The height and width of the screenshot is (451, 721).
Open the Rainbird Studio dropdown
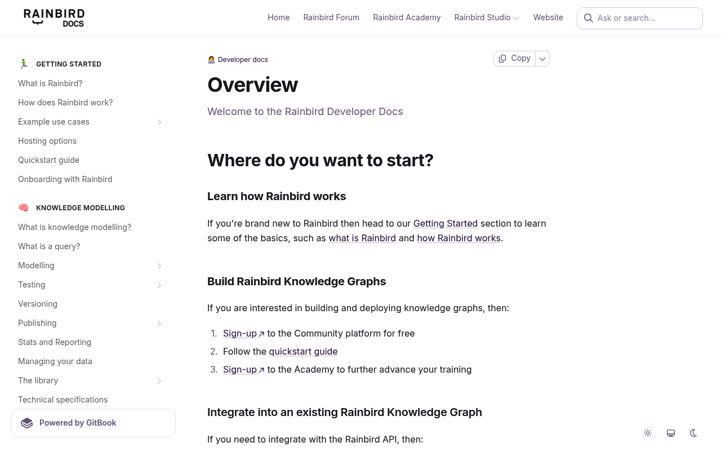487,18
